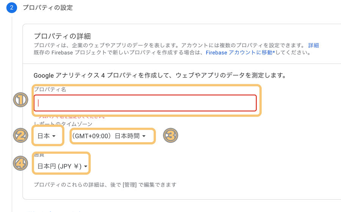Click the レポートのタイムゾーン label
This screenshot has height=212, width=341.
click(x=63, y=124)
